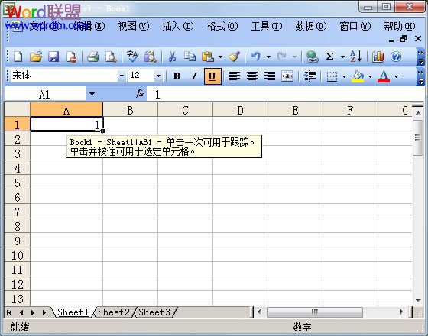Open the 帮助(H) menu

400,26
